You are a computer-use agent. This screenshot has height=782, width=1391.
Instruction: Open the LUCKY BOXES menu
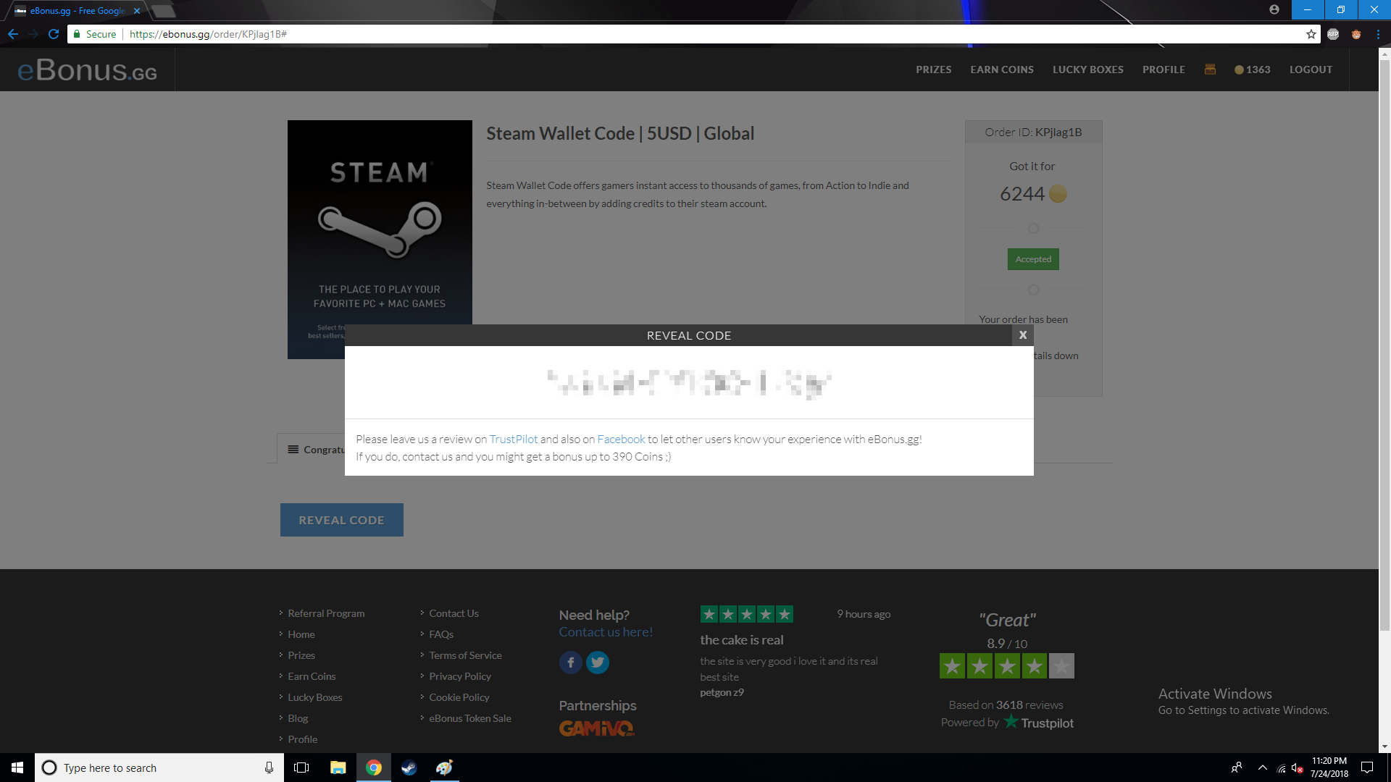[x=1087, y=70]
